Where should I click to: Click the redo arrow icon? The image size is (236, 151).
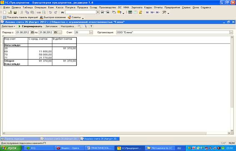(x=55, y=13)
